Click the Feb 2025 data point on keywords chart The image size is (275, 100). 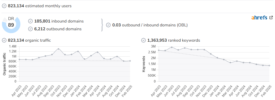point(269,66)
